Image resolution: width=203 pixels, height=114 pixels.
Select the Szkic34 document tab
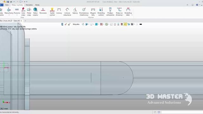pyautogui.click(x=10, y=21)
